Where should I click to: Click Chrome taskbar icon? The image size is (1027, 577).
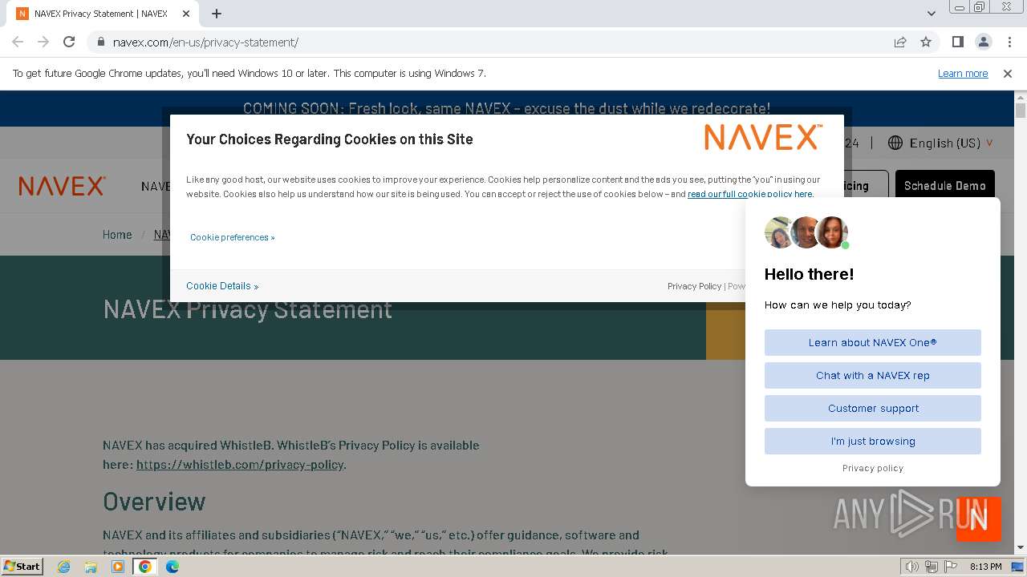coord(145,567)
